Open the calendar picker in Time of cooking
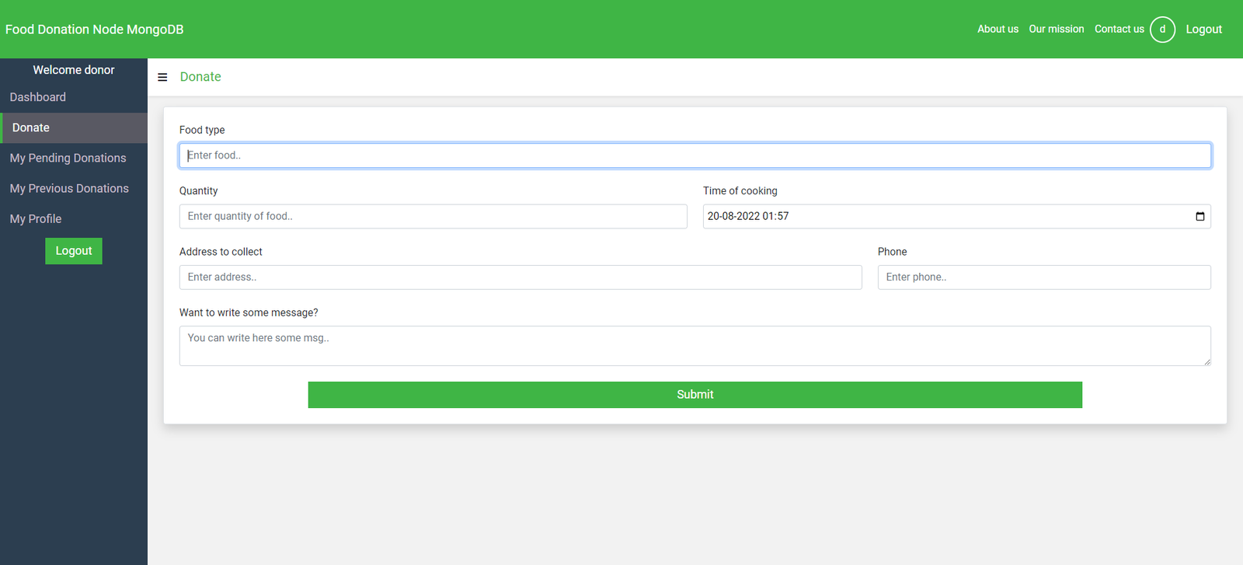 (x=1199, y=216)
